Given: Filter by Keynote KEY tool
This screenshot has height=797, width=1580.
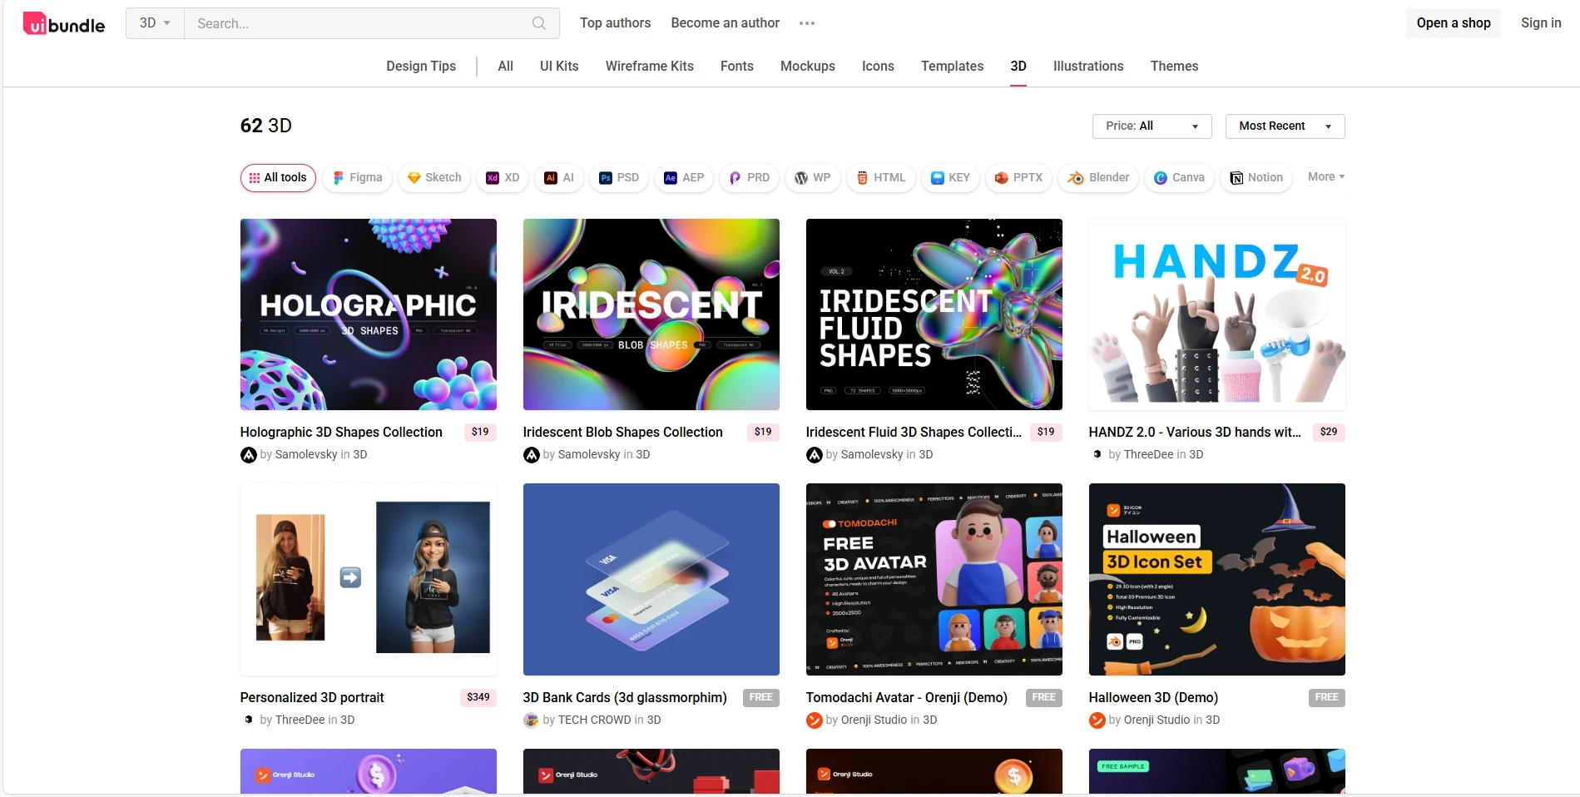Looking at the screenshot, I should (x=950, y=178).
